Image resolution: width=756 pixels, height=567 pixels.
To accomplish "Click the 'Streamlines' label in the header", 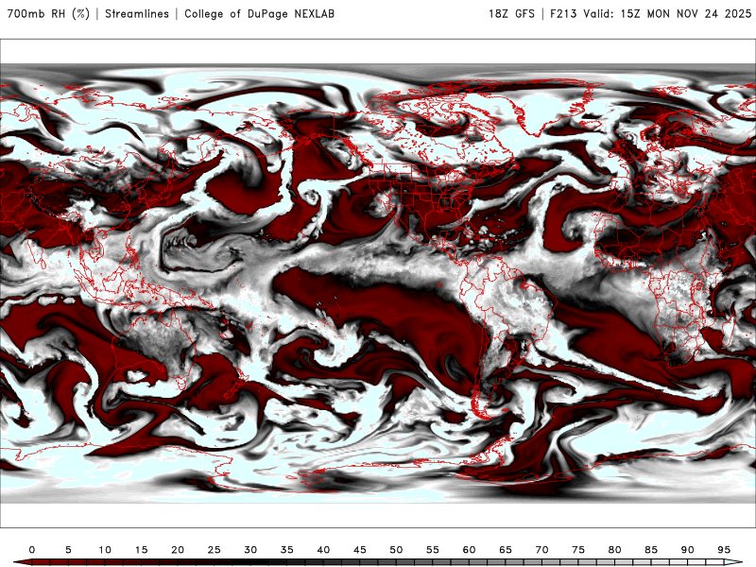I will click(x=137, y=13).
